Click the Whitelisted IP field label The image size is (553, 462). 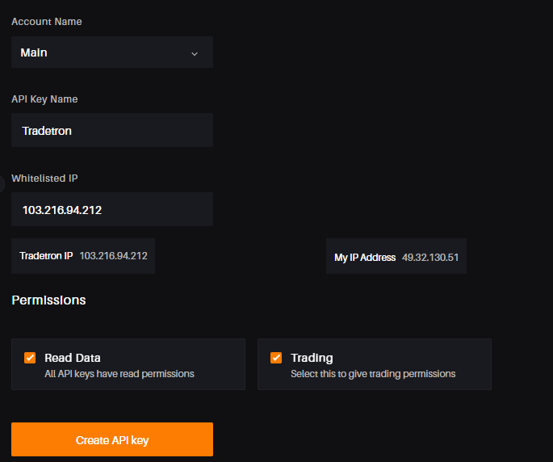[44, 178]
